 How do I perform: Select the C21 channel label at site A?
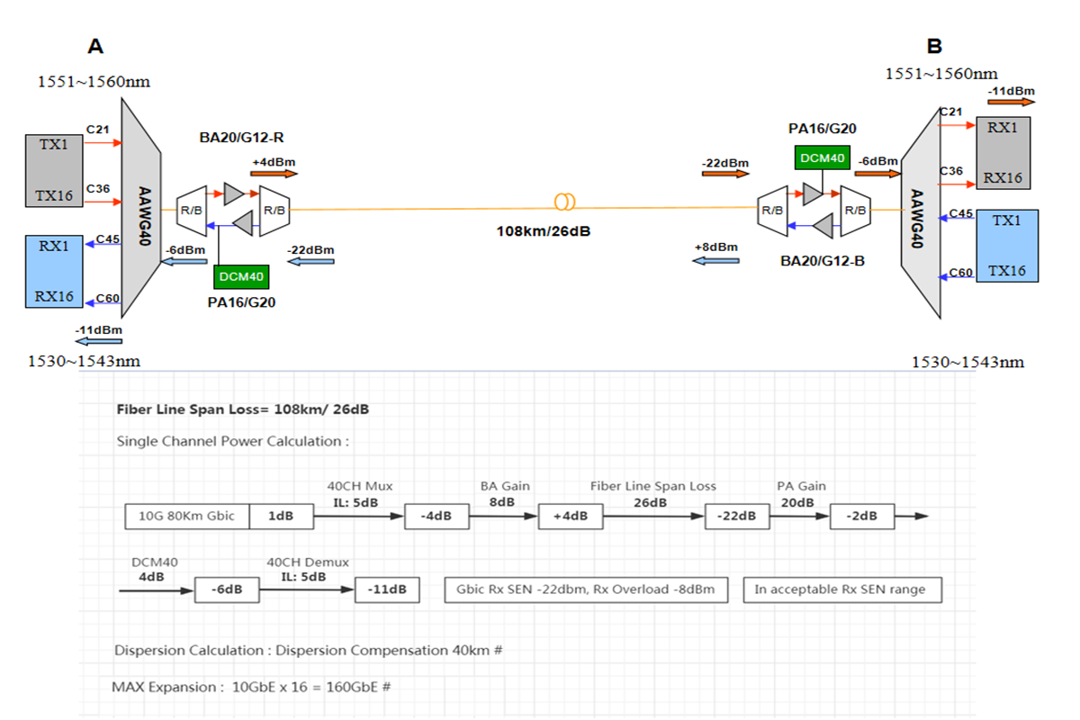[96, 130]
